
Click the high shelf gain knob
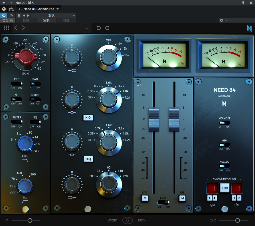point(72,57)
